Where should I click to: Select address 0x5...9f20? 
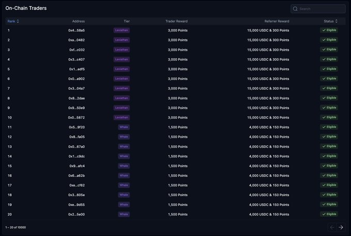pyautogui.click(x=77, y=127)
